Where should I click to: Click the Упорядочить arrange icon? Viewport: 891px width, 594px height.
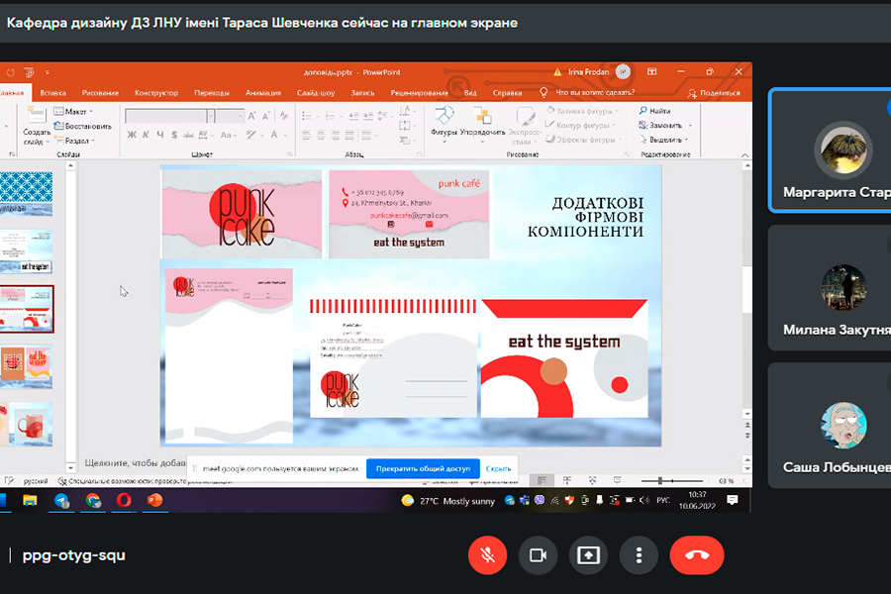(481, 120)
